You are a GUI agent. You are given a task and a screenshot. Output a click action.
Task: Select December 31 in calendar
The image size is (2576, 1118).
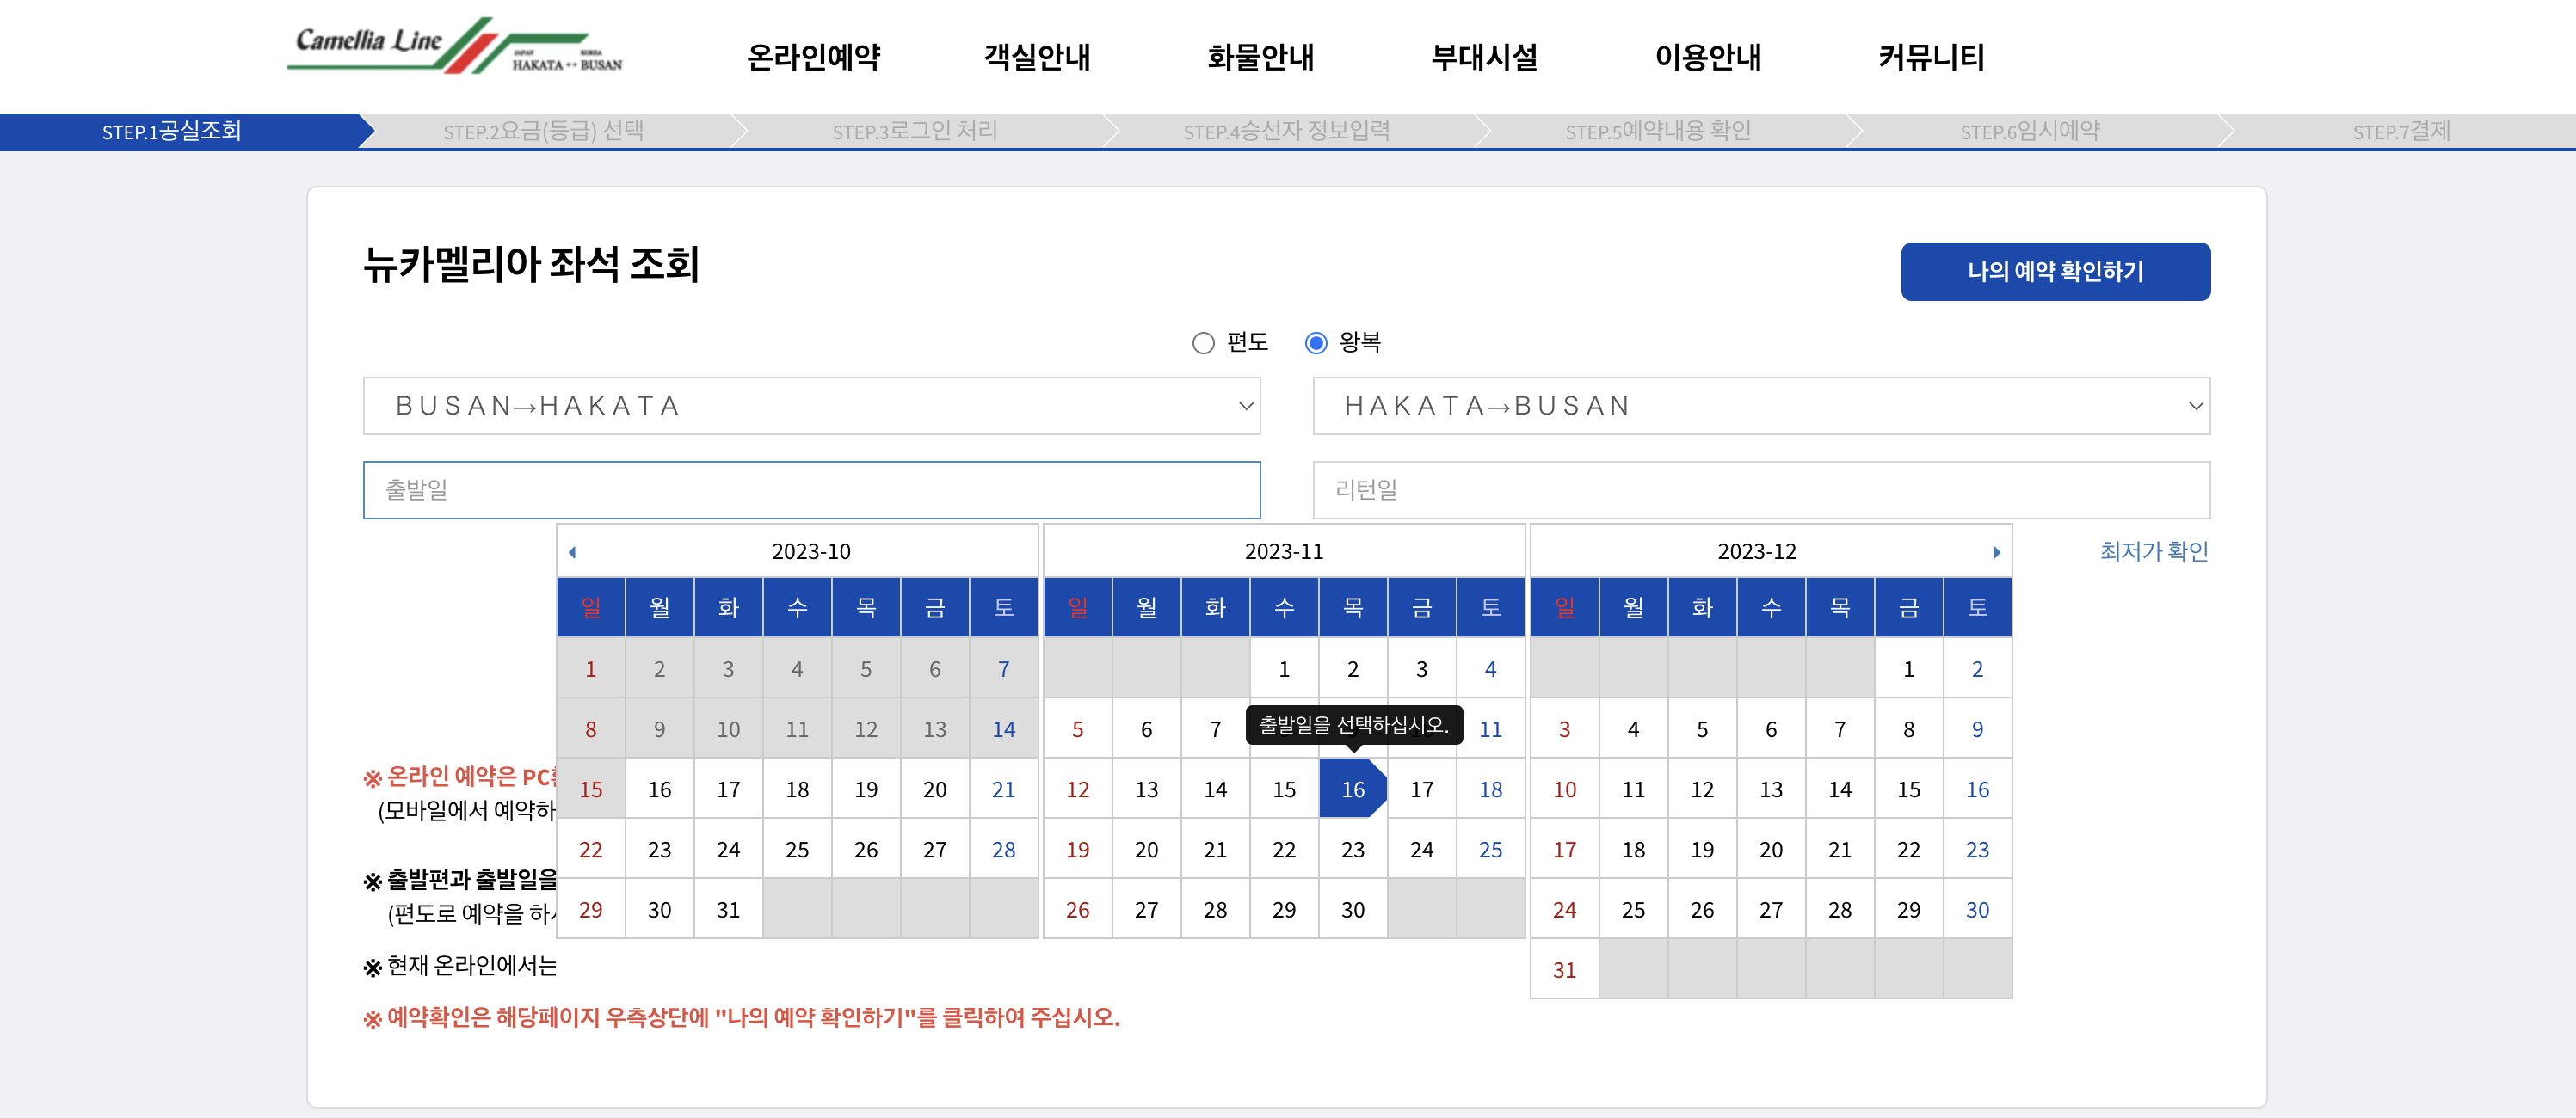(x=1564, y=969)
